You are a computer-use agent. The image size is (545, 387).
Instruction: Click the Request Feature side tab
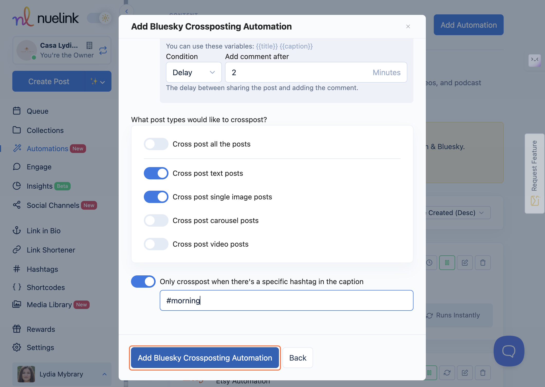coord(535,173)
